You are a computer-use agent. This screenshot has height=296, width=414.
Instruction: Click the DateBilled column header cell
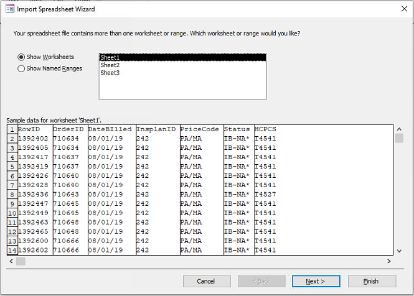(110, 129)
